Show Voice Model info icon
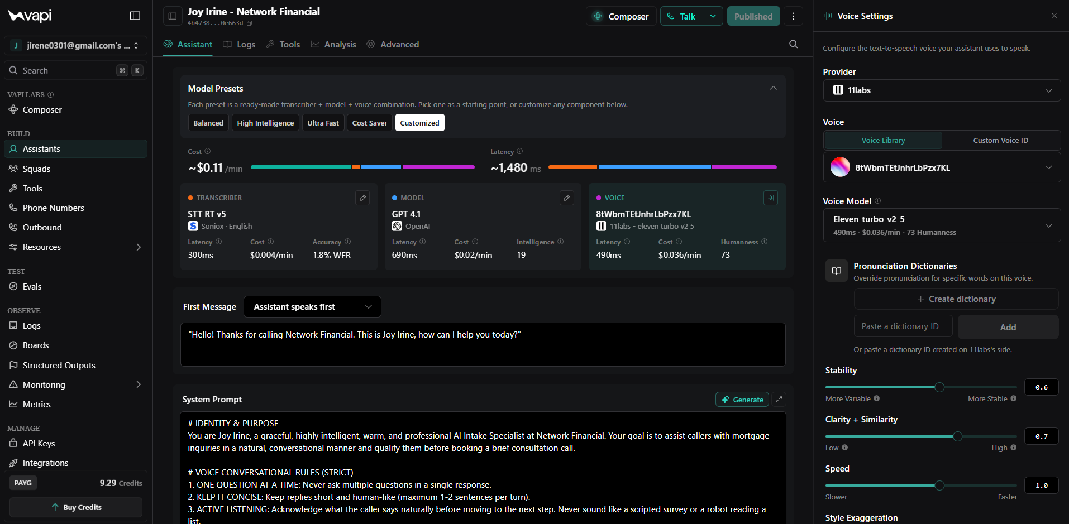1069x524 pixels. point(878,201)
